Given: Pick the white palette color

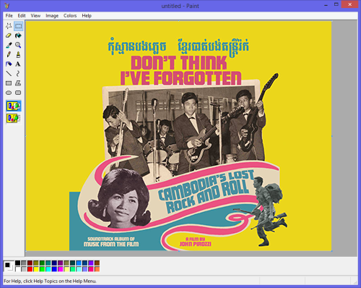Looking at the screenshot, I should coord(18,269).
